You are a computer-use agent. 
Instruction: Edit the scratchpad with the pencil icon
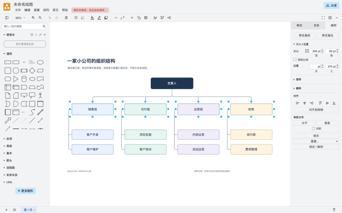coord(40,35)
